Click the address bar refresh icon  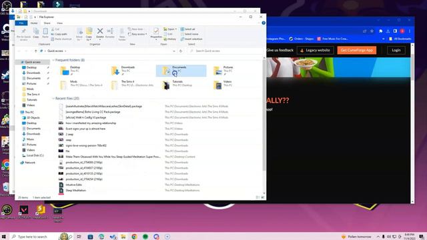(181, 51)
